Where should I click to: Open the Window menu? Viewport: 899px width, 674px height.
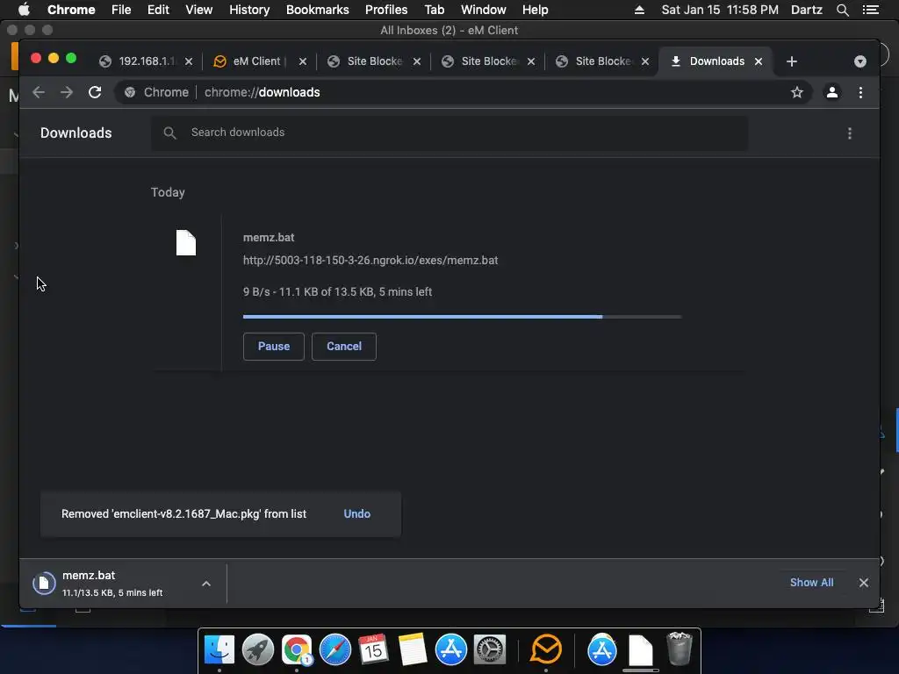484,10
